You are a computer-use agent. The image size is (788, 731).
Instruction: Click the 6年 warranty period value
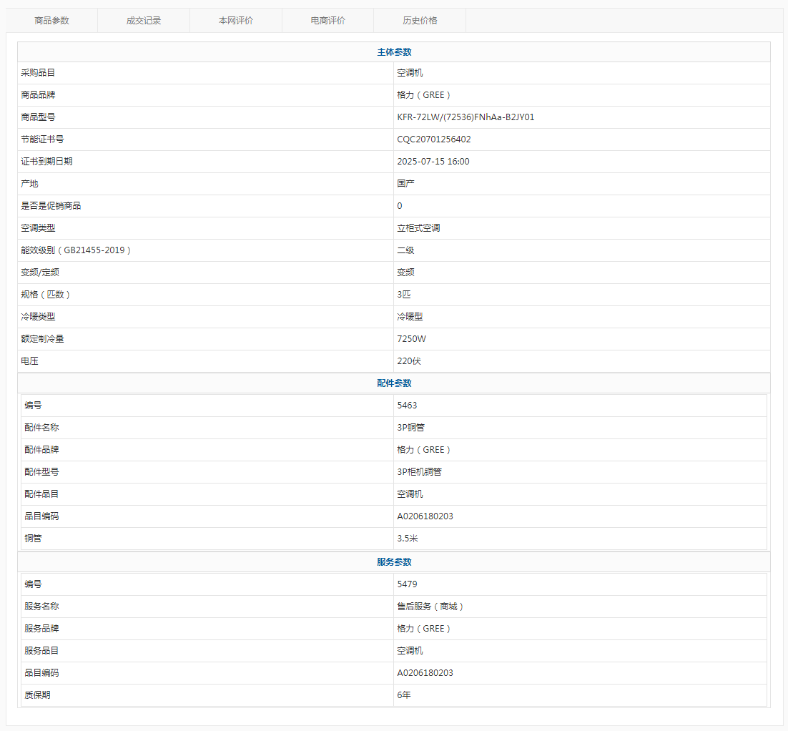coord(404,695)
